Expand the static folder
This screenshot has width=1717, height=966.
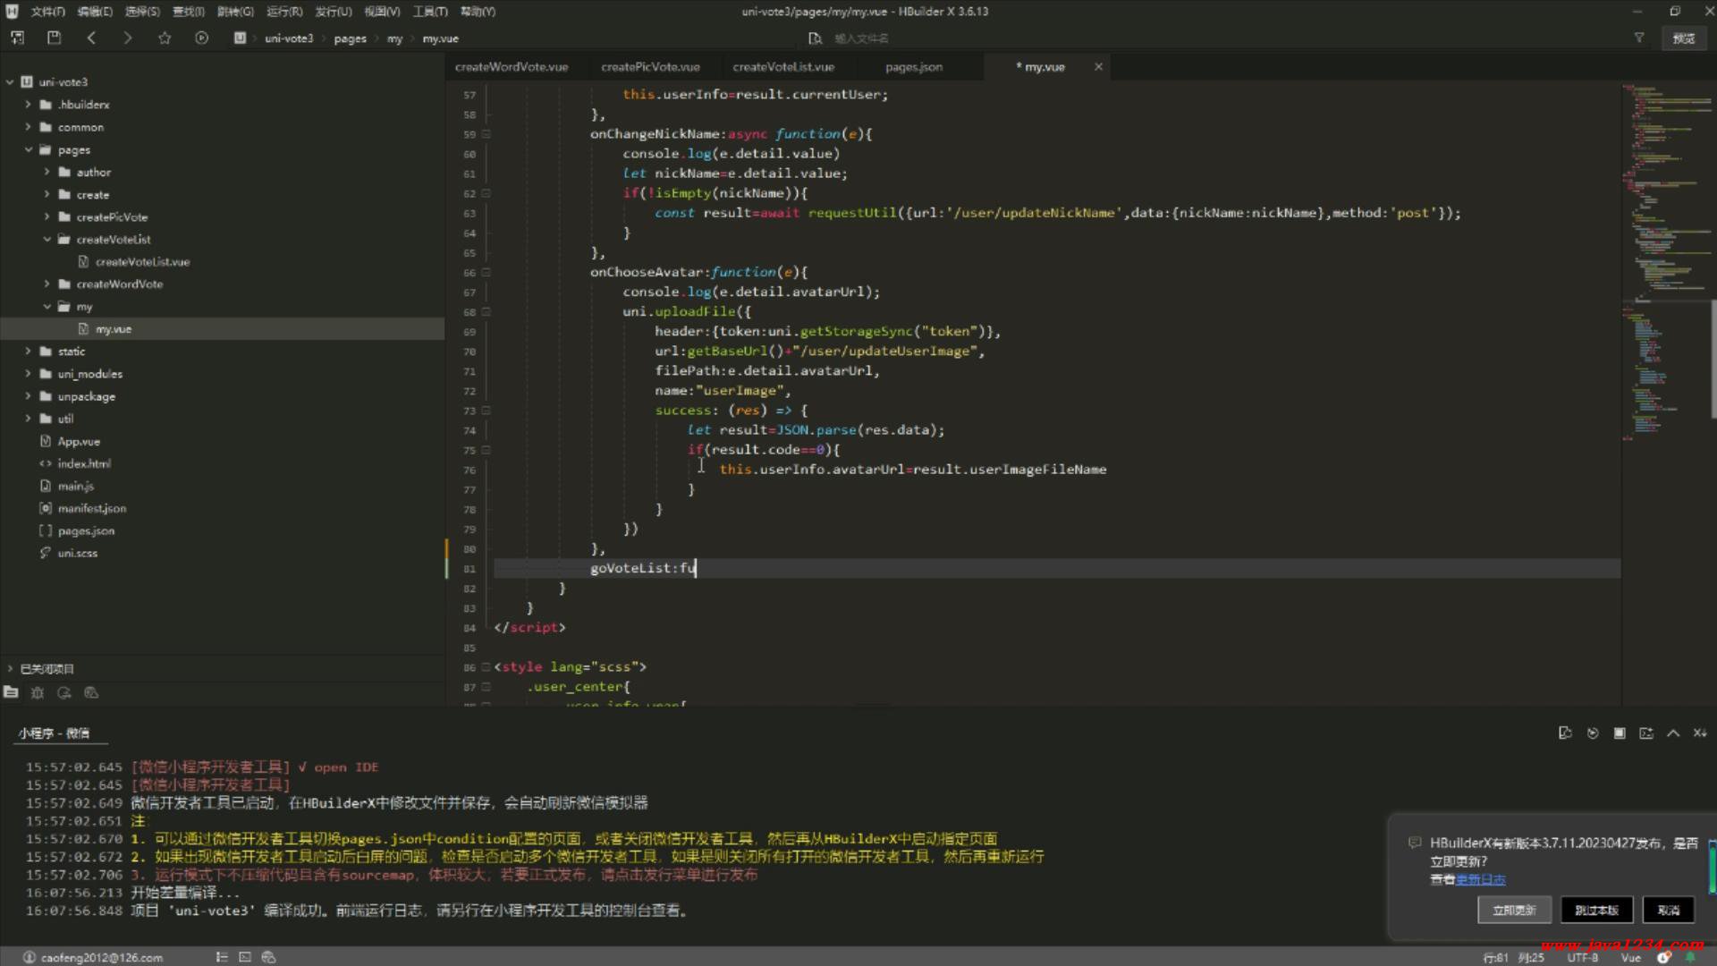point(28,352)
